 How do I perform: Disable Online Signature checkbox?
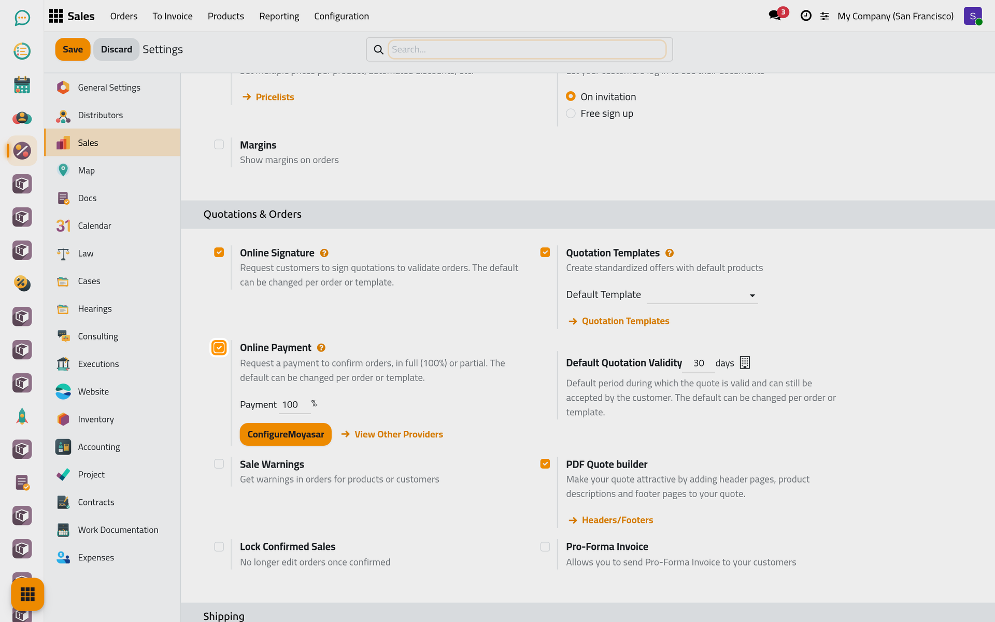click(219, 252)
